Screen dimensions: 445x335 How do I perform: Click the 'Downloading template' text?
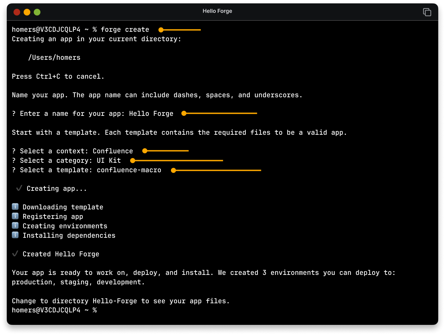point(63,207)
